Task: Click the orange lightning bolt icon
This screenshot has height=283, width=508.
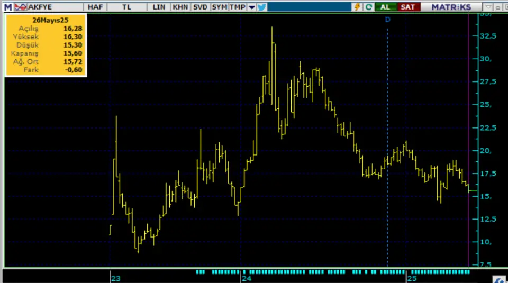Action: click(357, 7)
